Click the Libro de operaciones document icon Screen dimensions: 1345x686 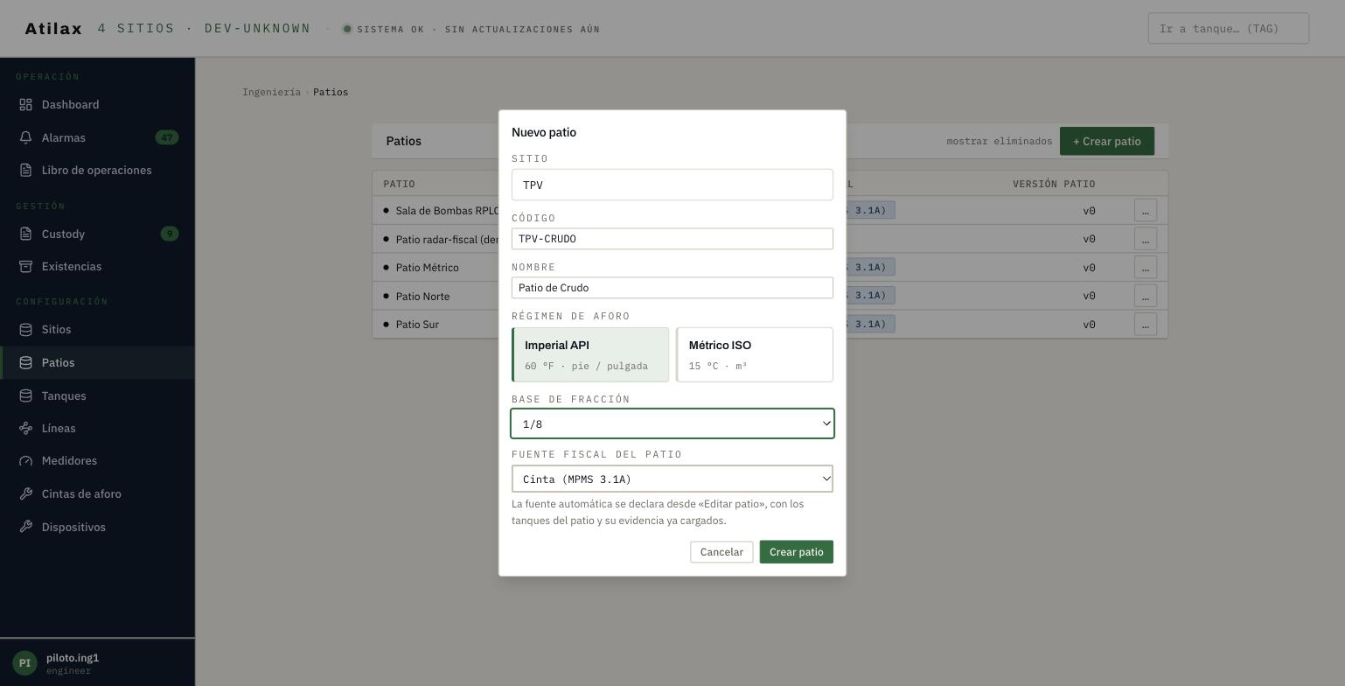click(26, 171)
